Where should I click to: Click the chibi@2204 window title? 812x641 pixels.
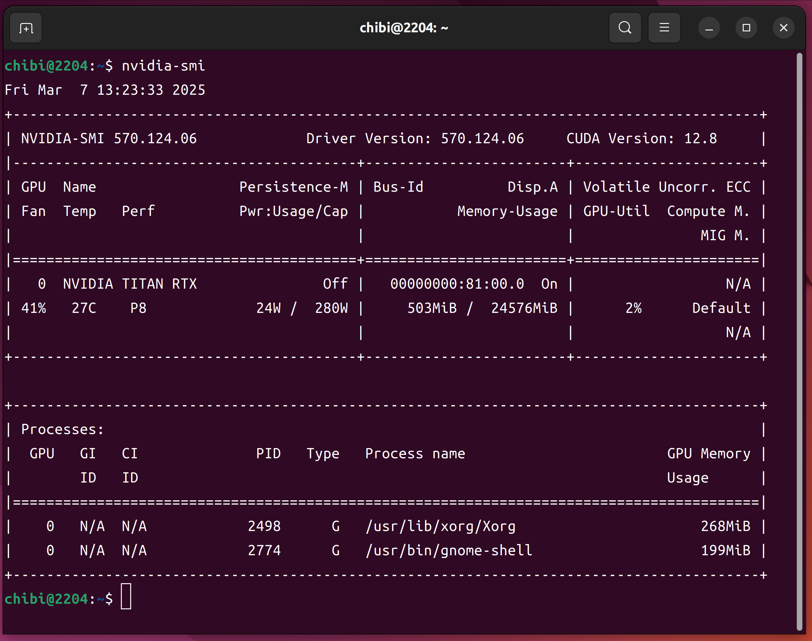(404, 28)
